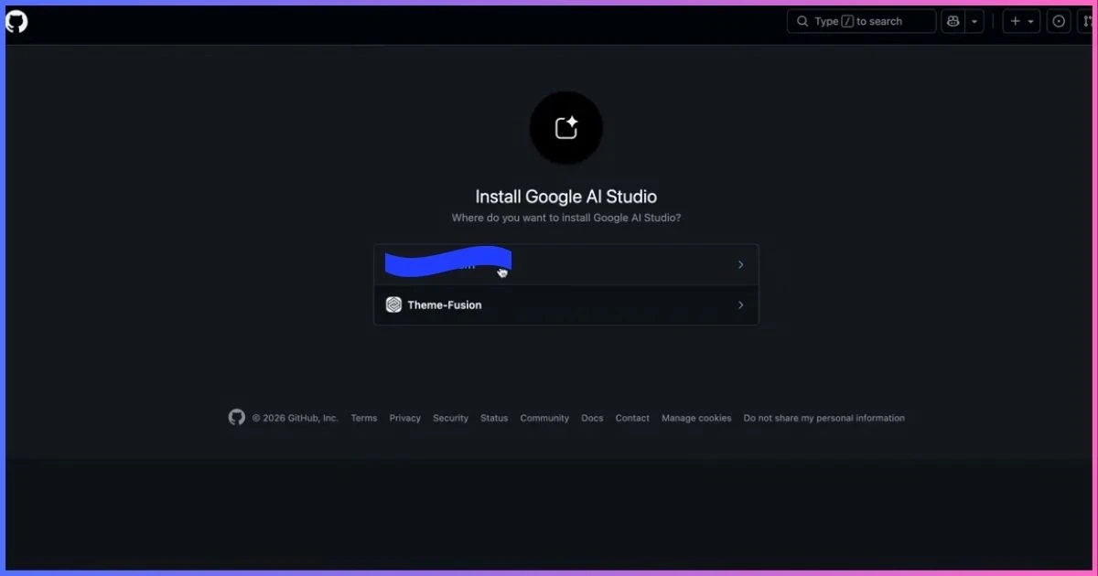Open the plus 'Create new' menu

point(1021,21)
